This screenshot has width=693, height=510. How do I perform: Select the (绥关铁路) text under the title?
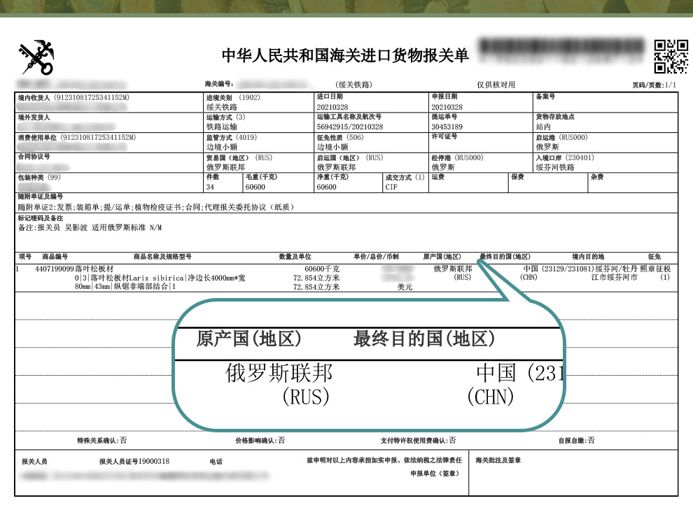353,85
